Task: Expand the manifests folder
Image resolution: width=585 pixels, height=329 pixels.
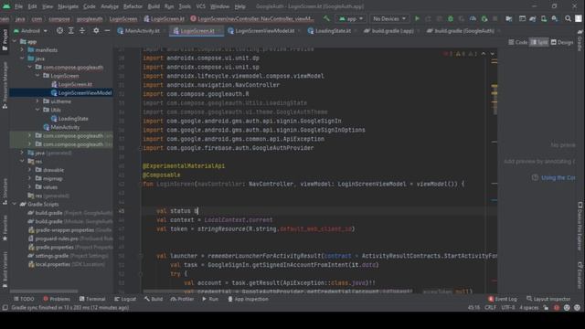Action: point(22,49)
